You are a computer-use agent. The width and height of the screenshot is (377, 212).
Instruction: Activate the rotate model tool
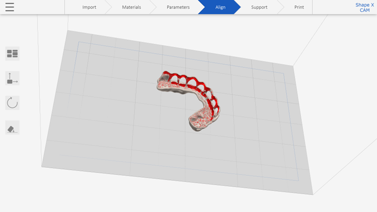pyautogui.click(x=12, y=103)
